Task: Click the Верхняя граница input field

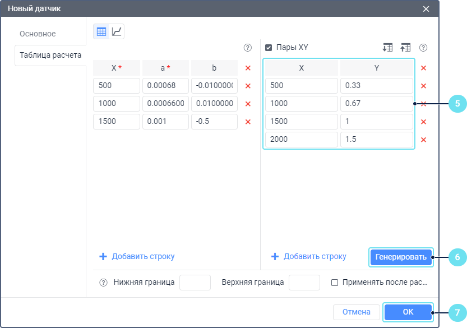Action: [304, 283]
